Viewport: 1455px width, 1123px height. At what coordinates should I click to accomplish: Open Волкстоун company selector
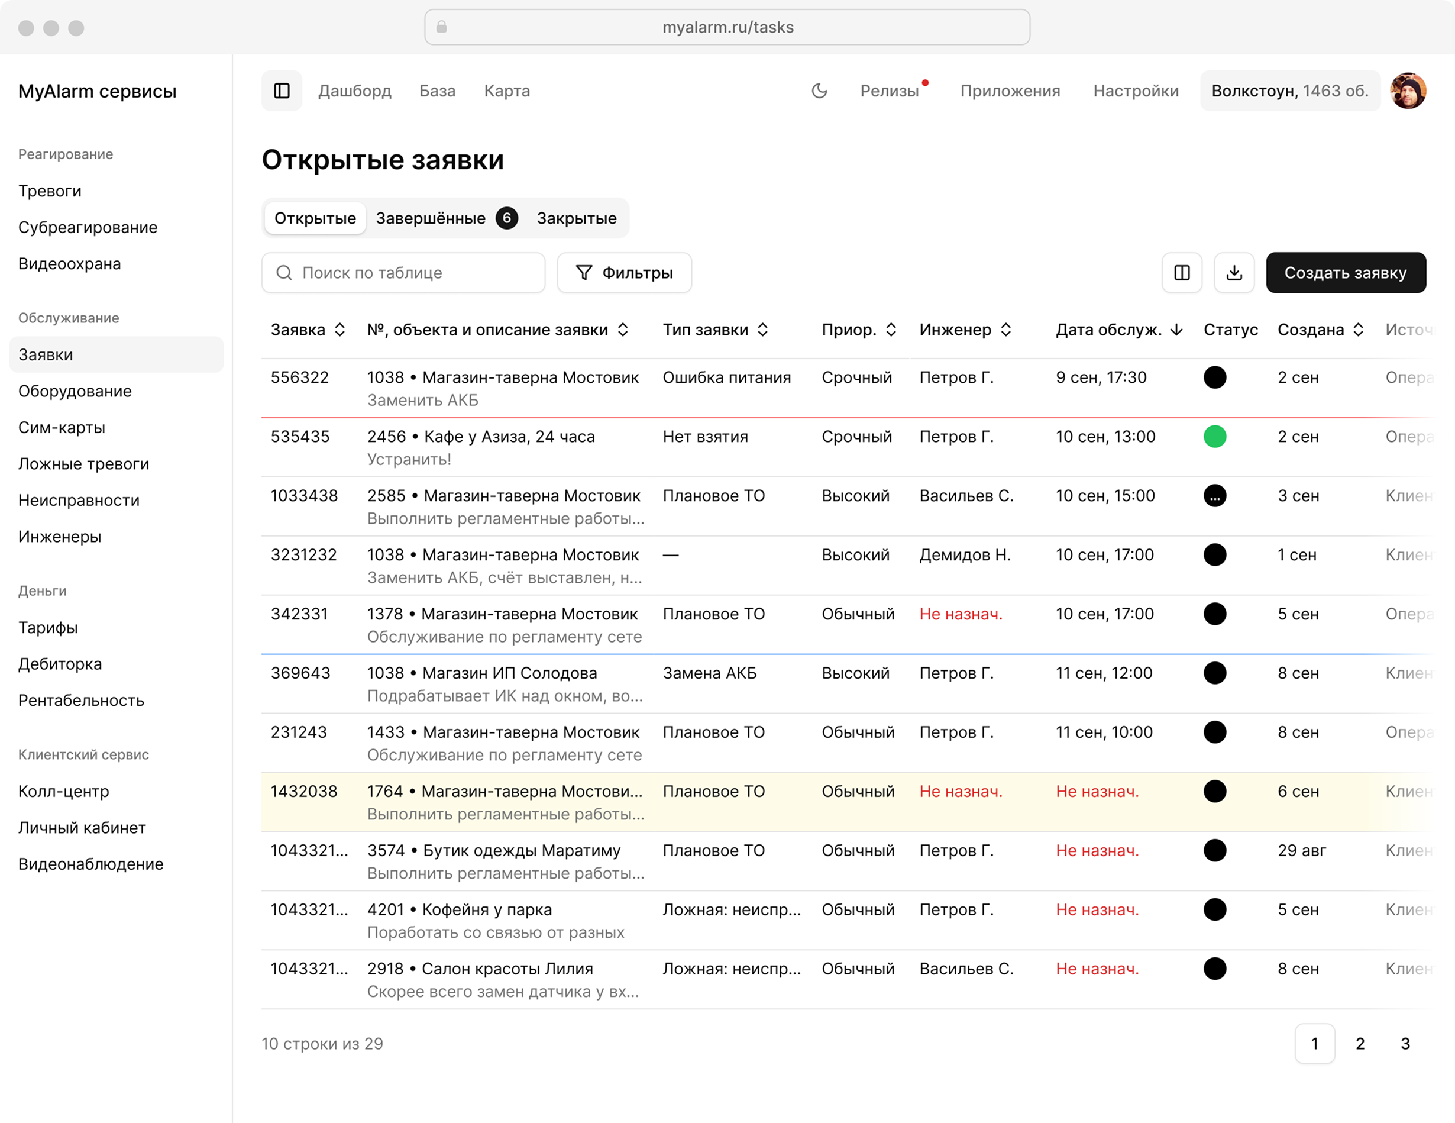[x=1290, y=91]
